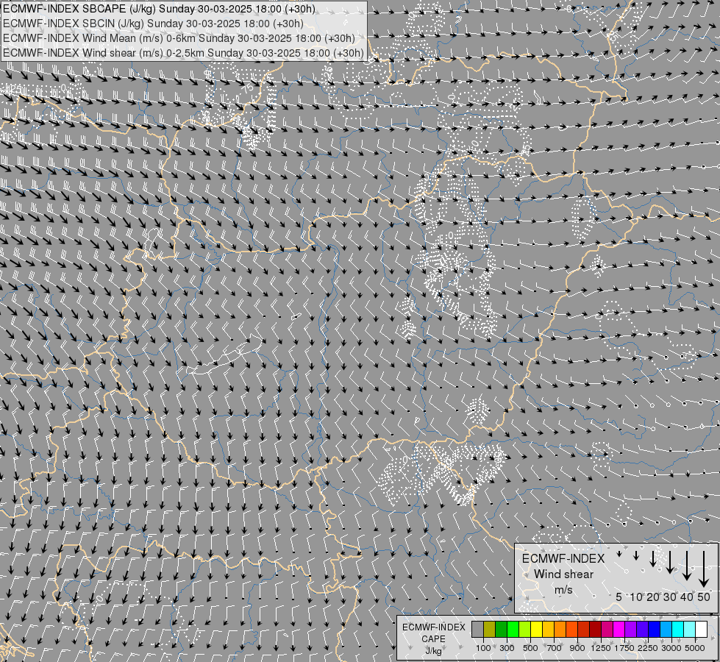The width and height of the screenshot is (720, 662).
Task: Click the 'CAPE' label in color legend
Action: coord(433,639)
